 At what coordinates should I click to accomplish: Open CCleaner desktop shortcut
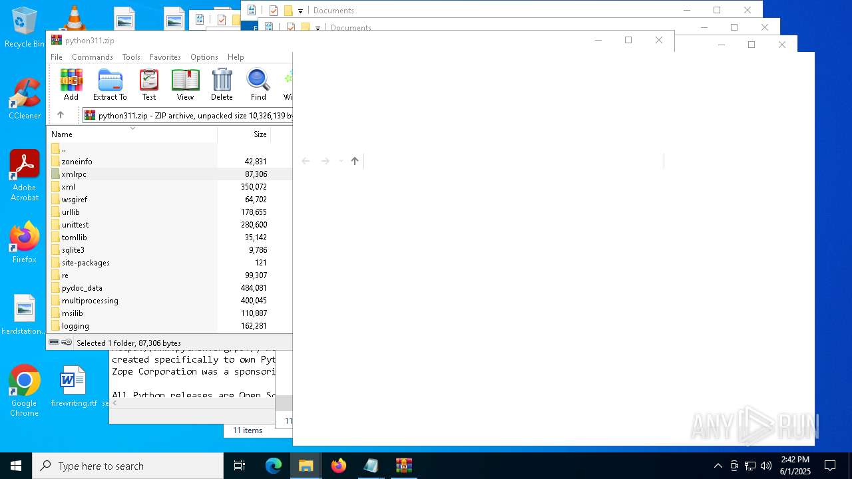(25, 100)
